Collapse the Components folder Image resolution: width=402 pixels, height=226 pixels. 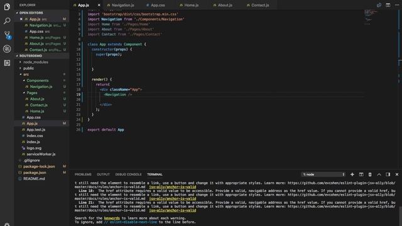[x=38, y=80]
